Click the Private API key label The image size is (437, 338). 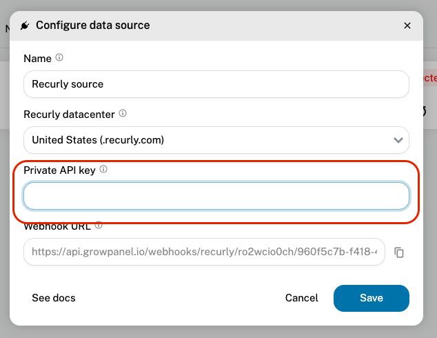pos(60,170)
